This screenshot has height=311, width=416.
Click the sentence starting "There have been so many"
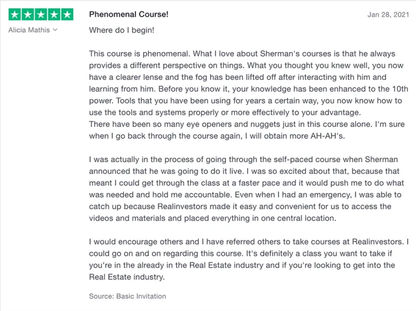click(247, 130)
